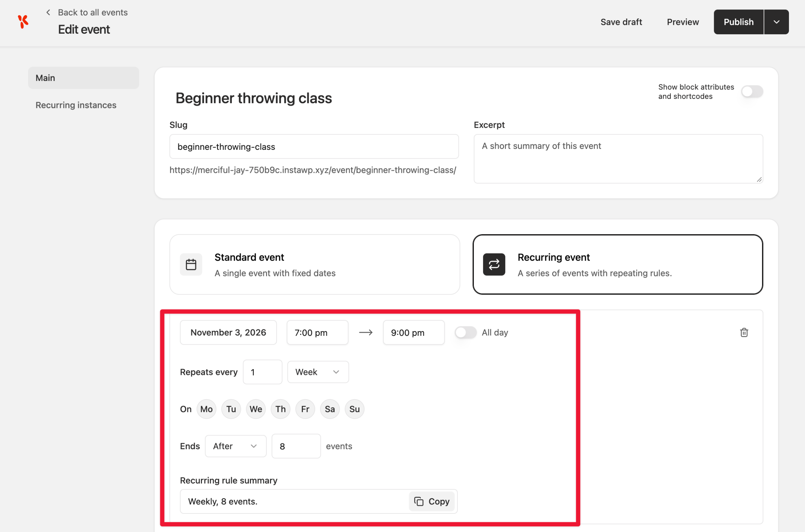Click into the Excerpt text area
805x532 pixels.
pos(618,159)
